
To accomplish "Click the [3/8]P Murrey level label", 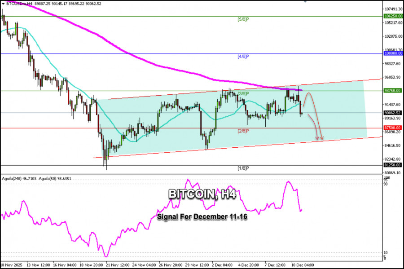I will coord(243,93).
